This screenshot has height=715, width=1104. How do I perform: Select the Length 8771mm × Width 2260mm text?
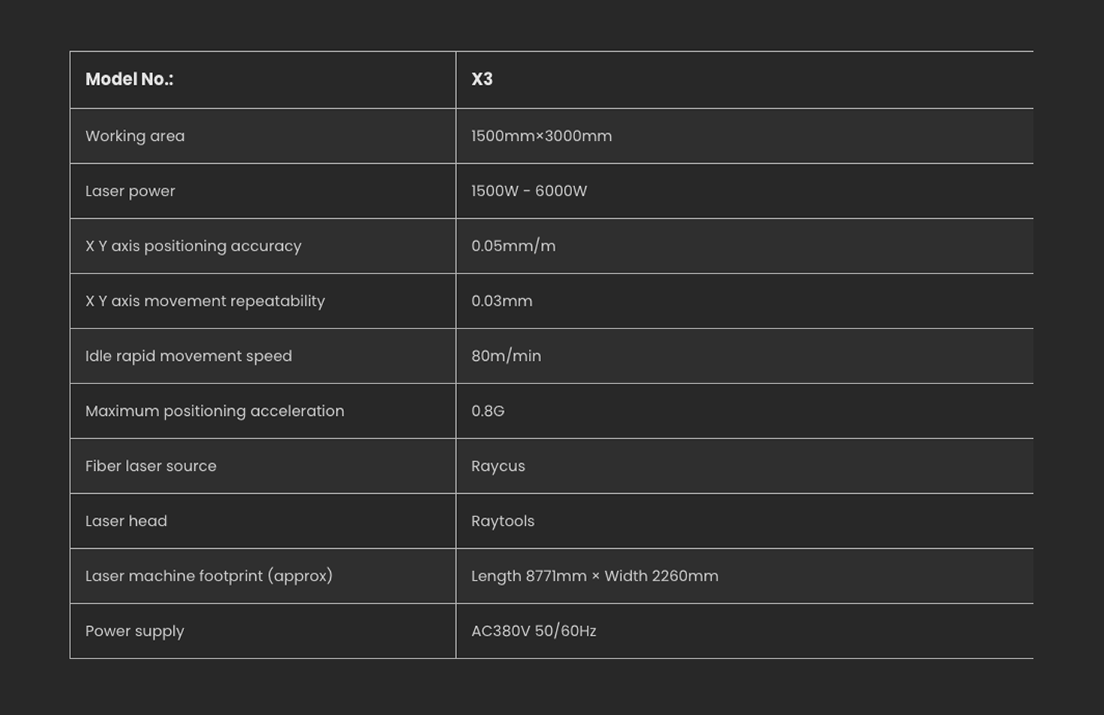click(595, 576)
